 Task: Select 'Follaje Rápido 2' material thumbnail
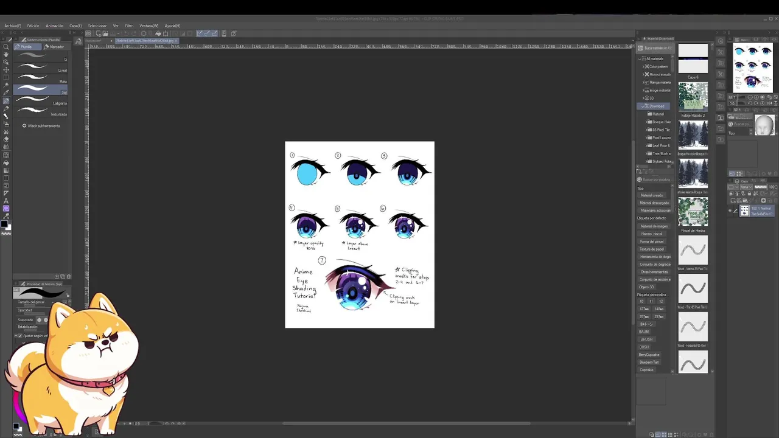tap(693, 97)
